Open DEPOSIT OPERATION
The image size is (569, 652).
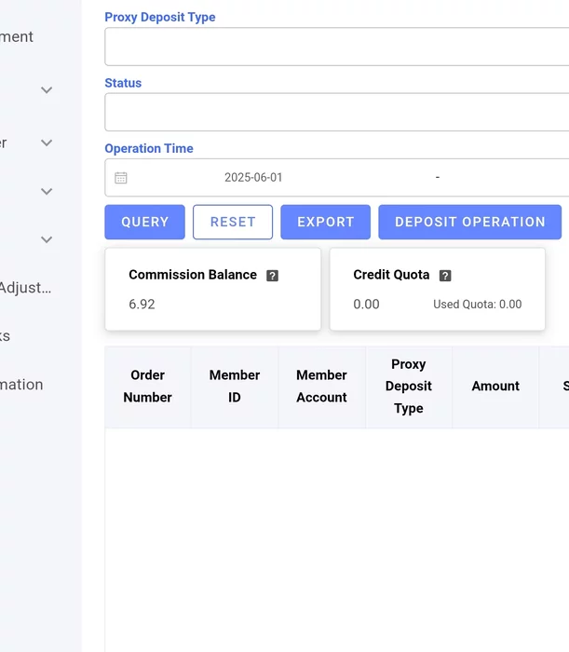469,222
